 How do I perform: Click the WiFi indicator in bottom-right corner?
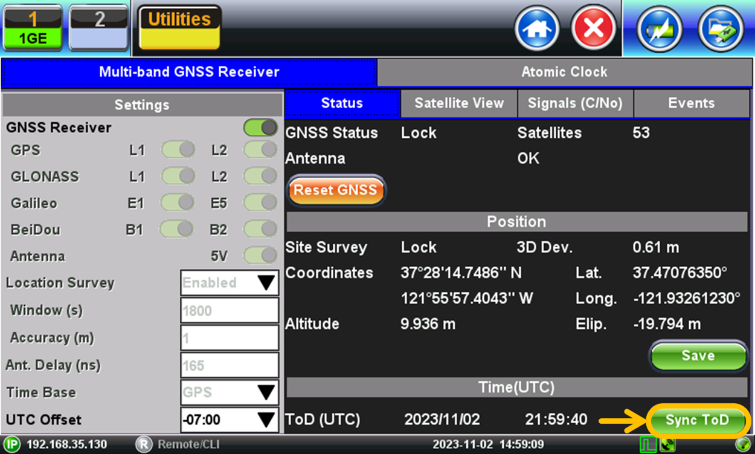[x=742, y=445]
